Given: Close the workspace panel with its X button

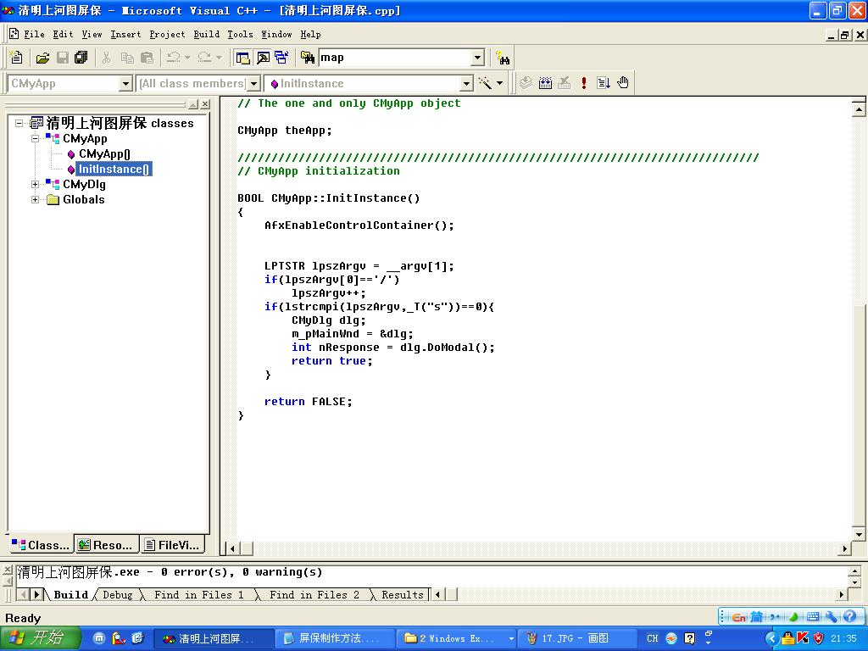Looking at the screenshot, I should (205, 104).
